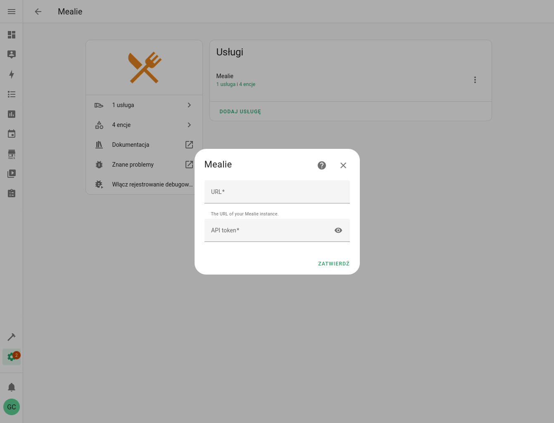554x423 pixels.
Task: Click 'The URL of your Mealie instance.' hint
Action: tap(245, 214)
